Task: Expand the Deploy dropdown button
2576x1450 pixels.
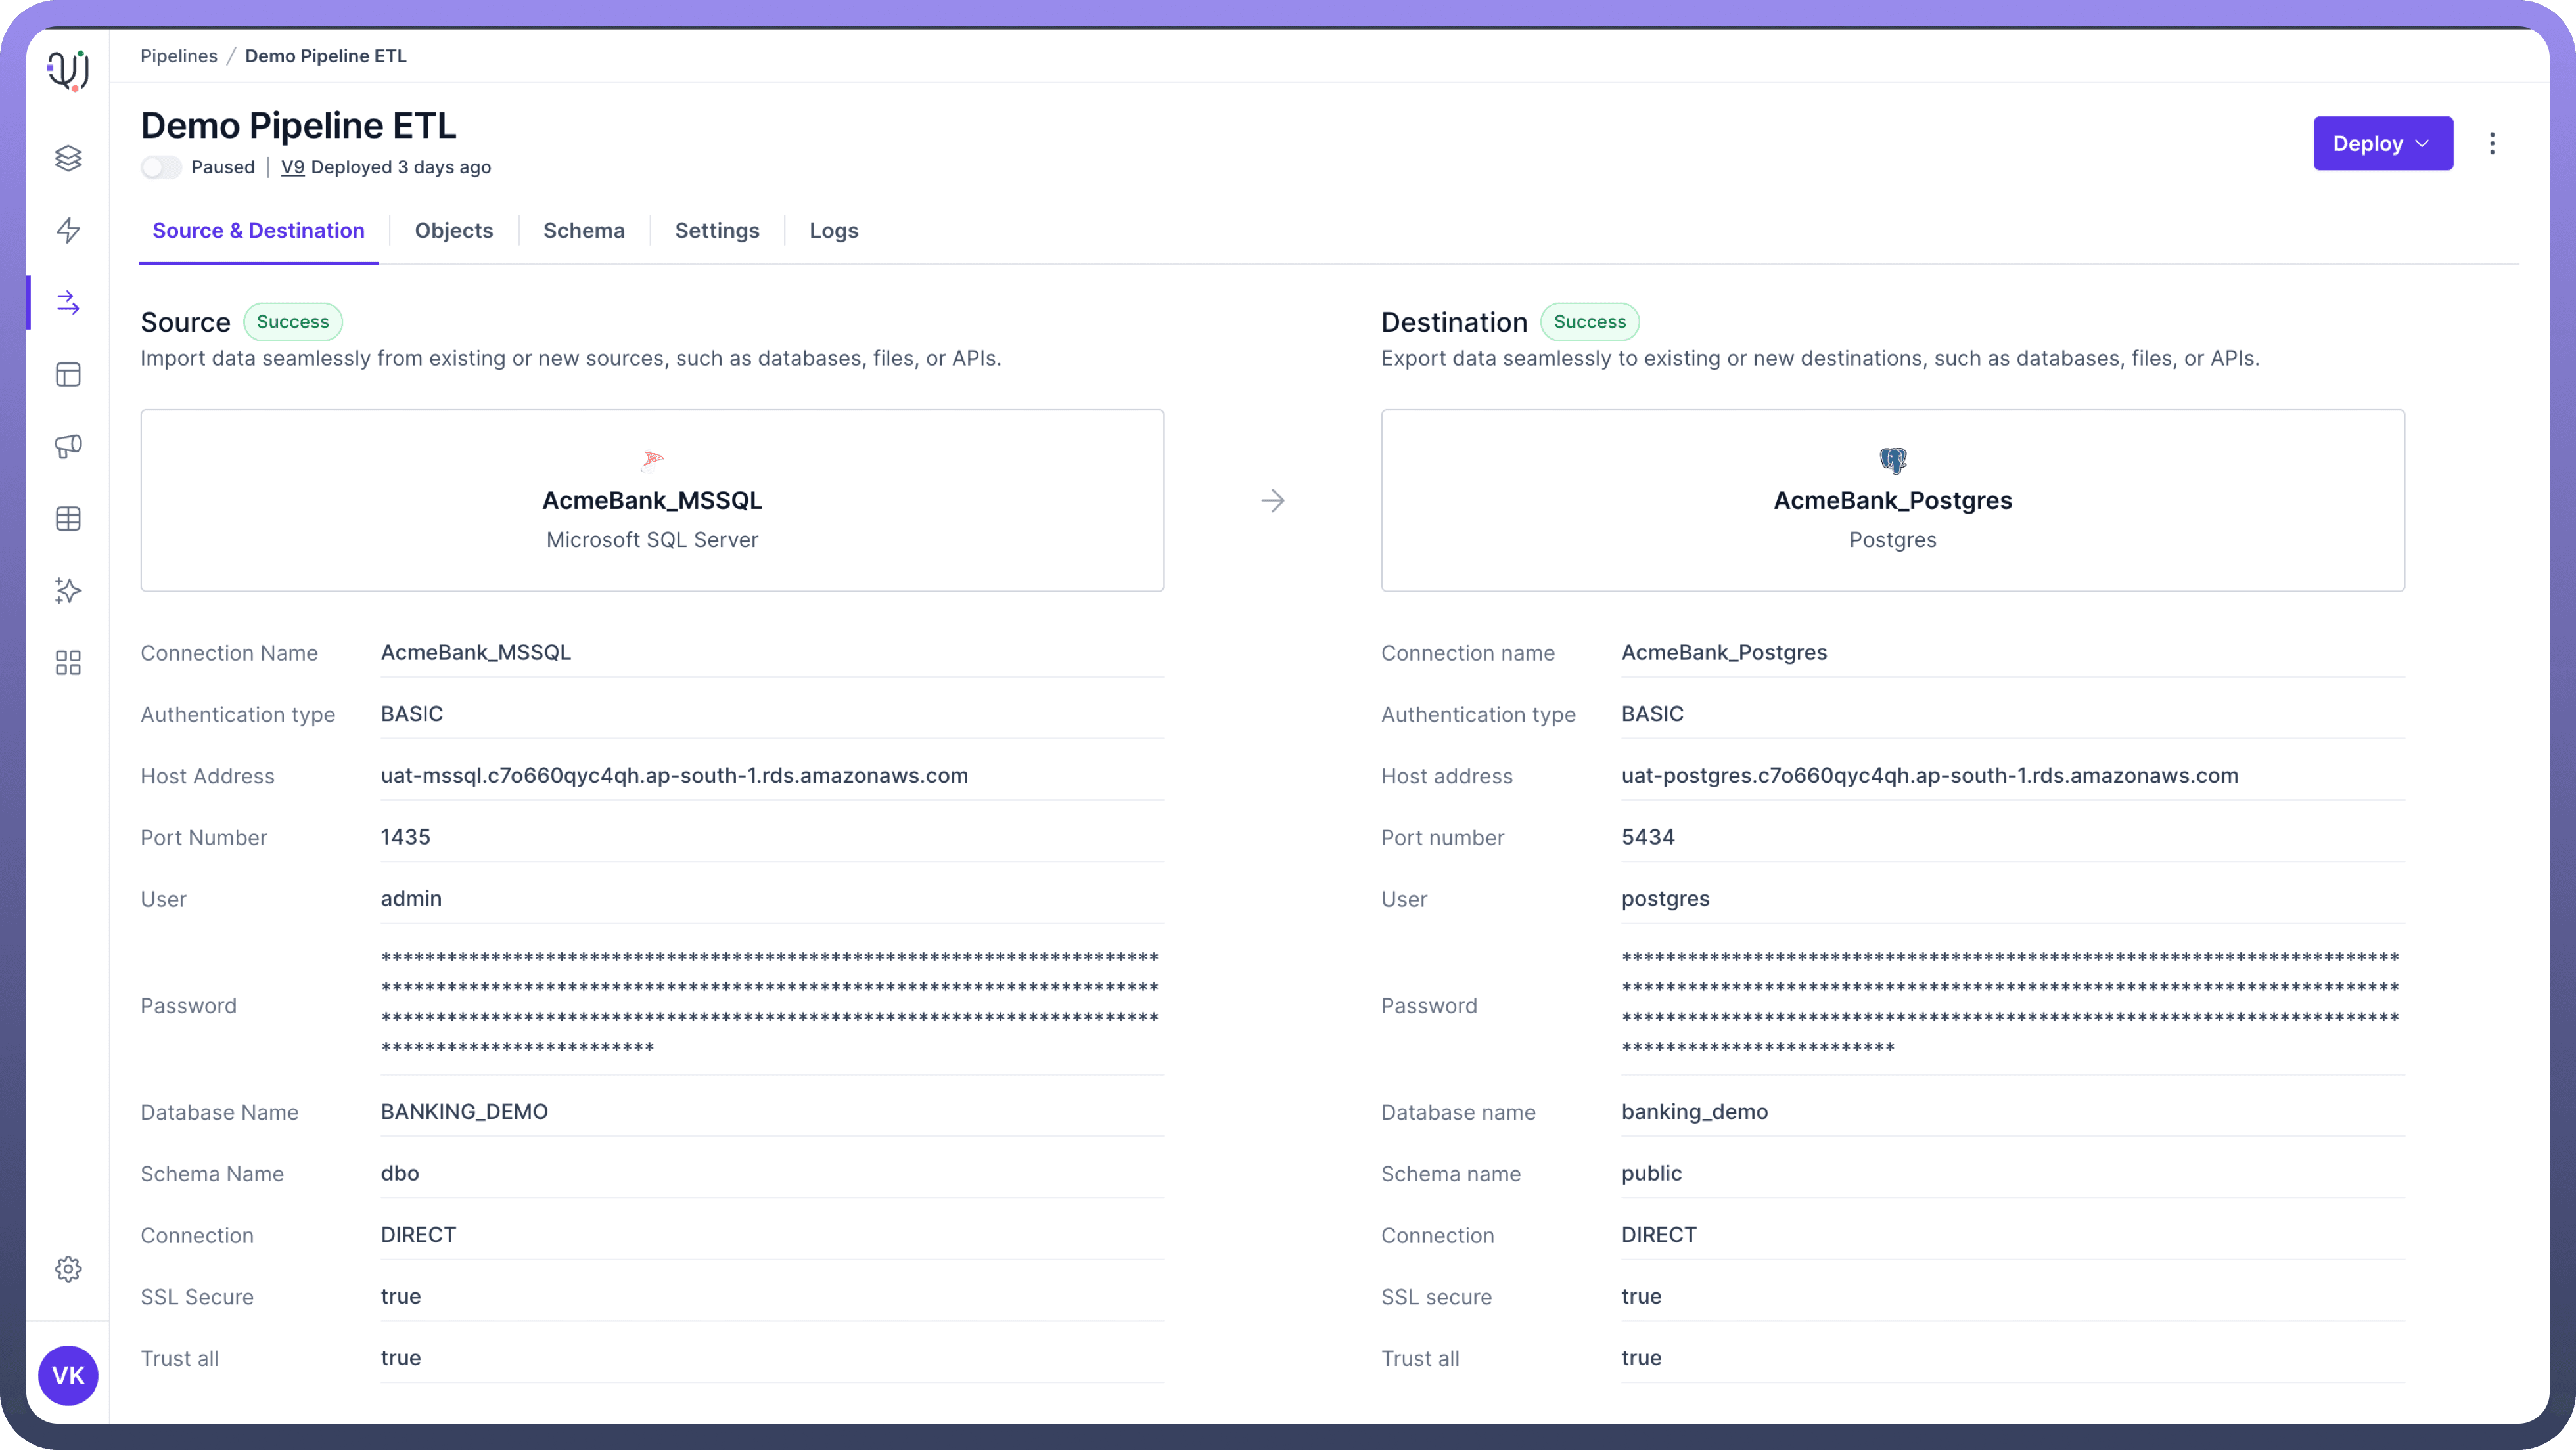Action: tap(2382, 143)
